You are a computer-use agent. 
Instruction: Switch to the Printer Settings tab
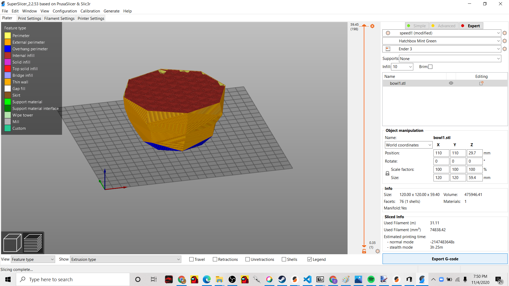point(91,18)
